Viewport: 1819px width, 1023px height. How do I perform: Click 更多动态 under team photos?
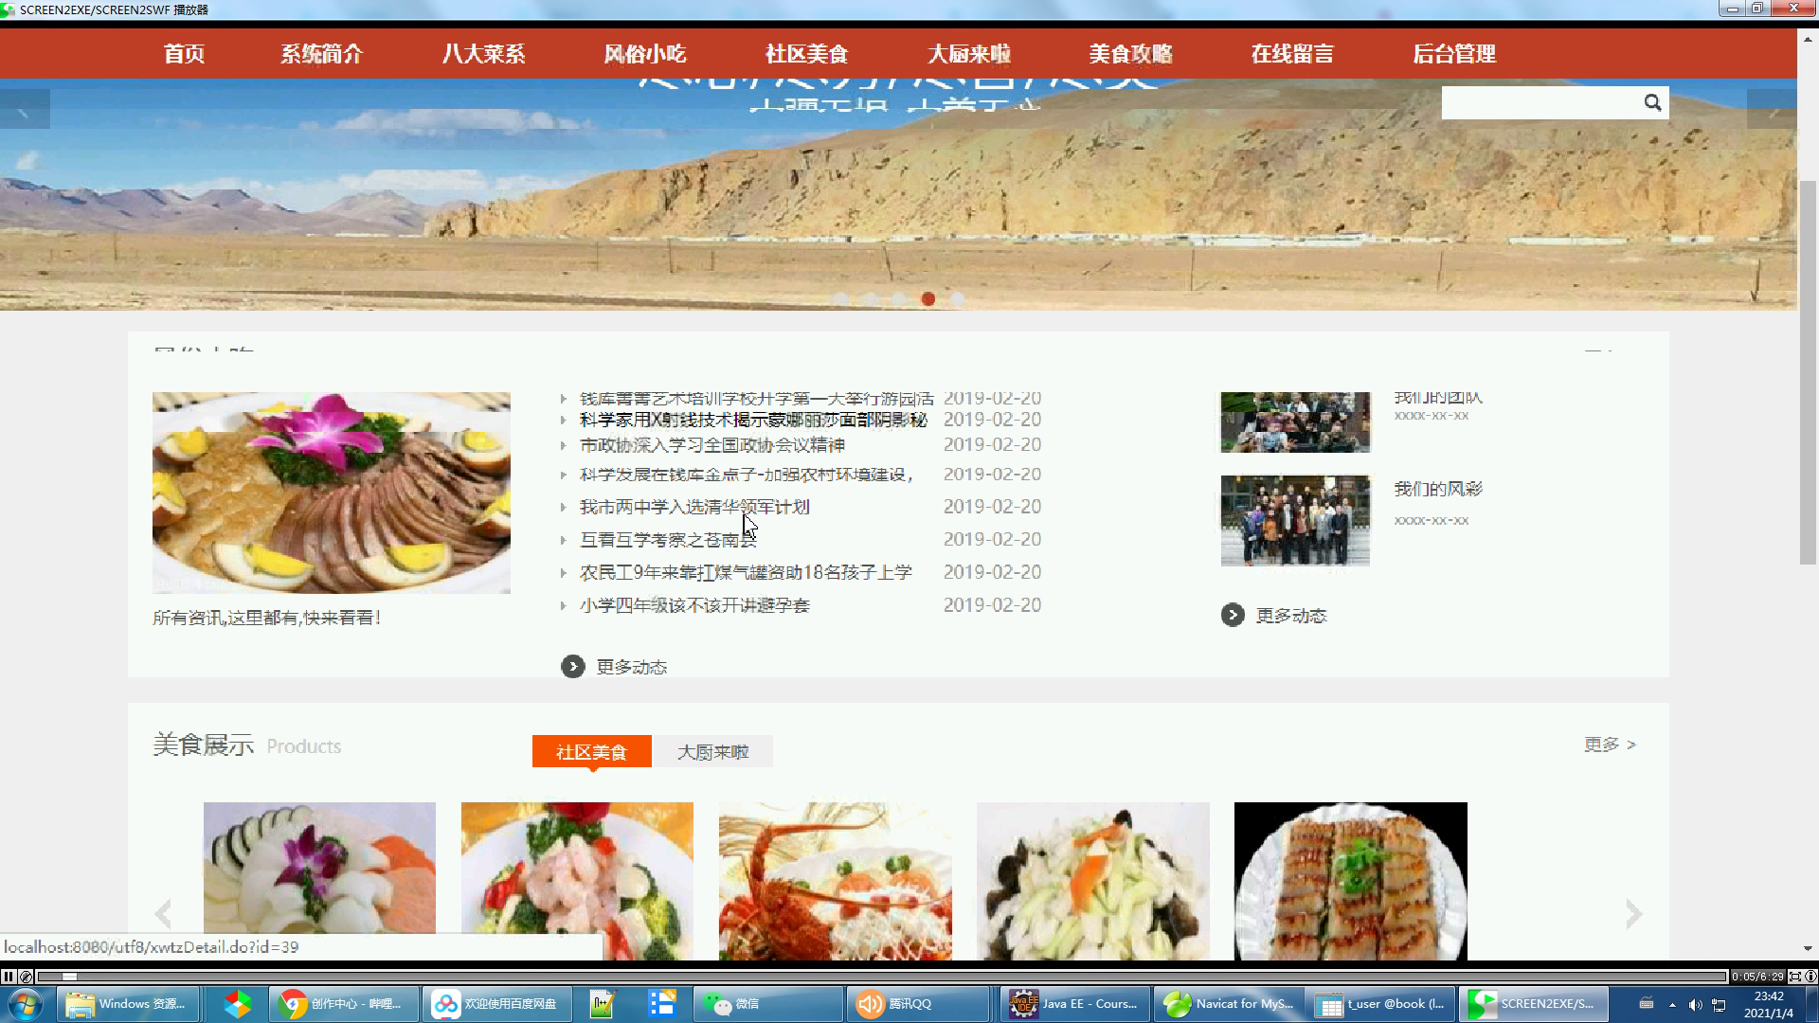(x=1291, y=616)
